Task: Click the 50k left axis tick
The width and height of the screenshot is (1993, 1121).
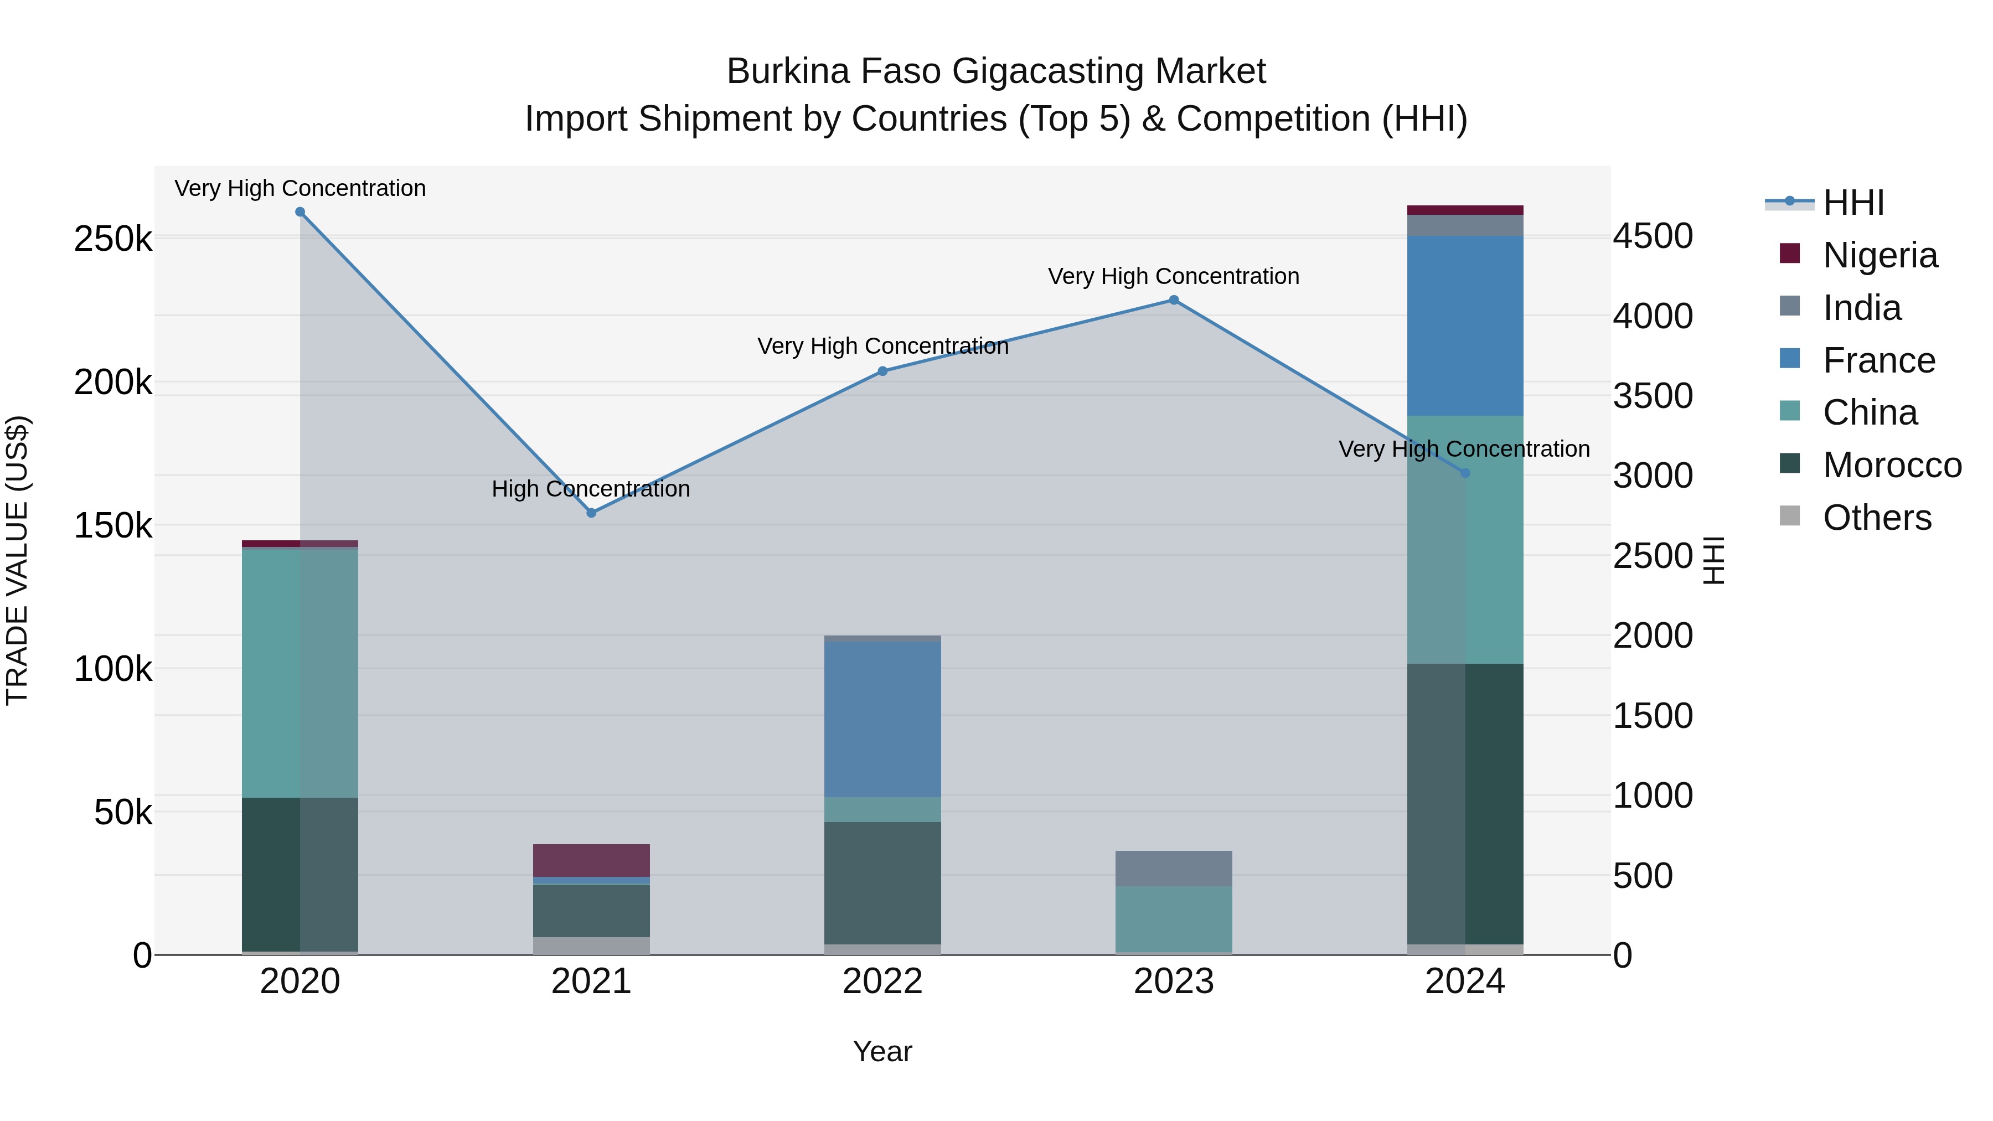Action: (123, 812)
